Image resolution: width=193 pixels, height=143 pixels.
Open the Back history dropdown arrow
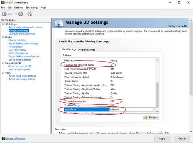point(16,14)
